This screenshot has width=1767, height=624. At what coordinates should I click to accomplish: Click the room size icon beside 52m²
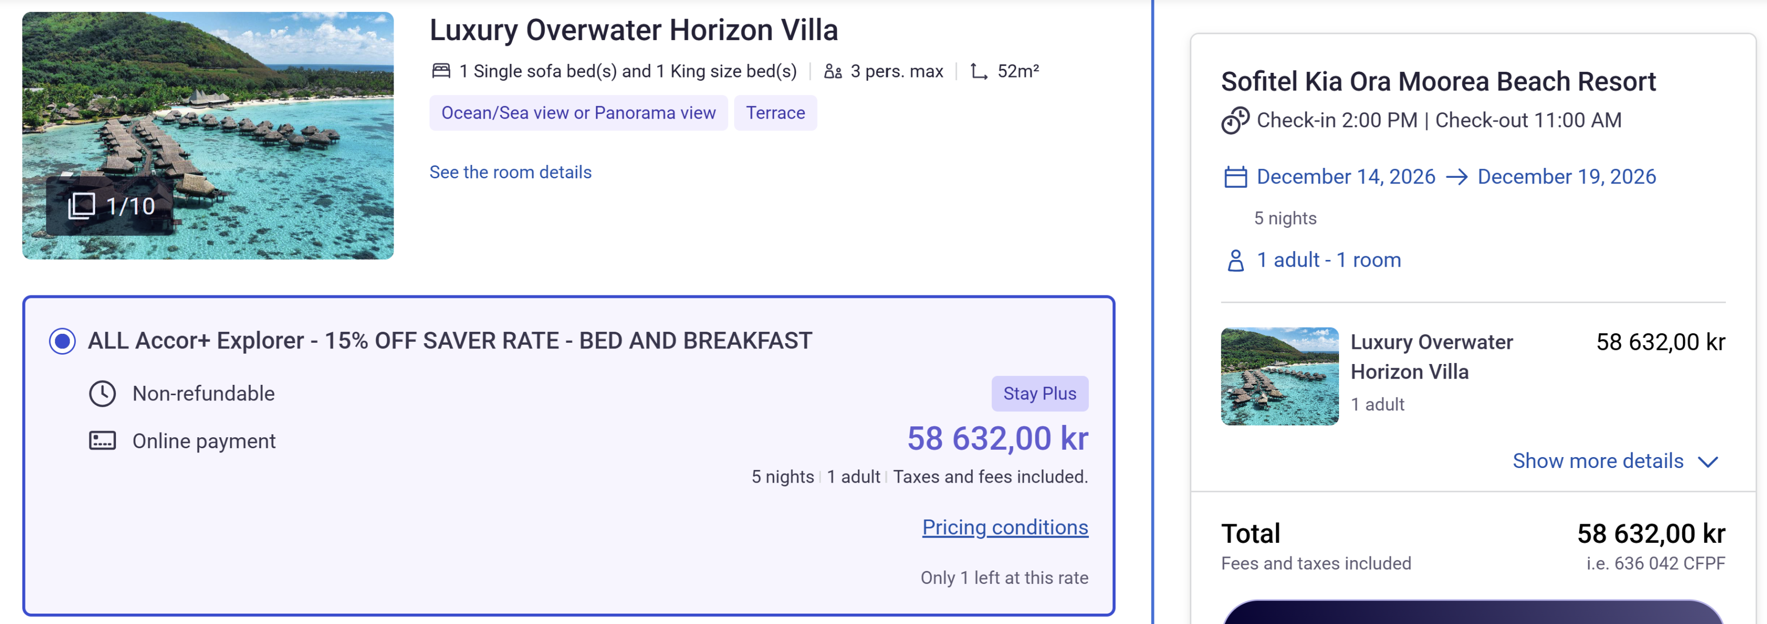(x=979, y=71)
